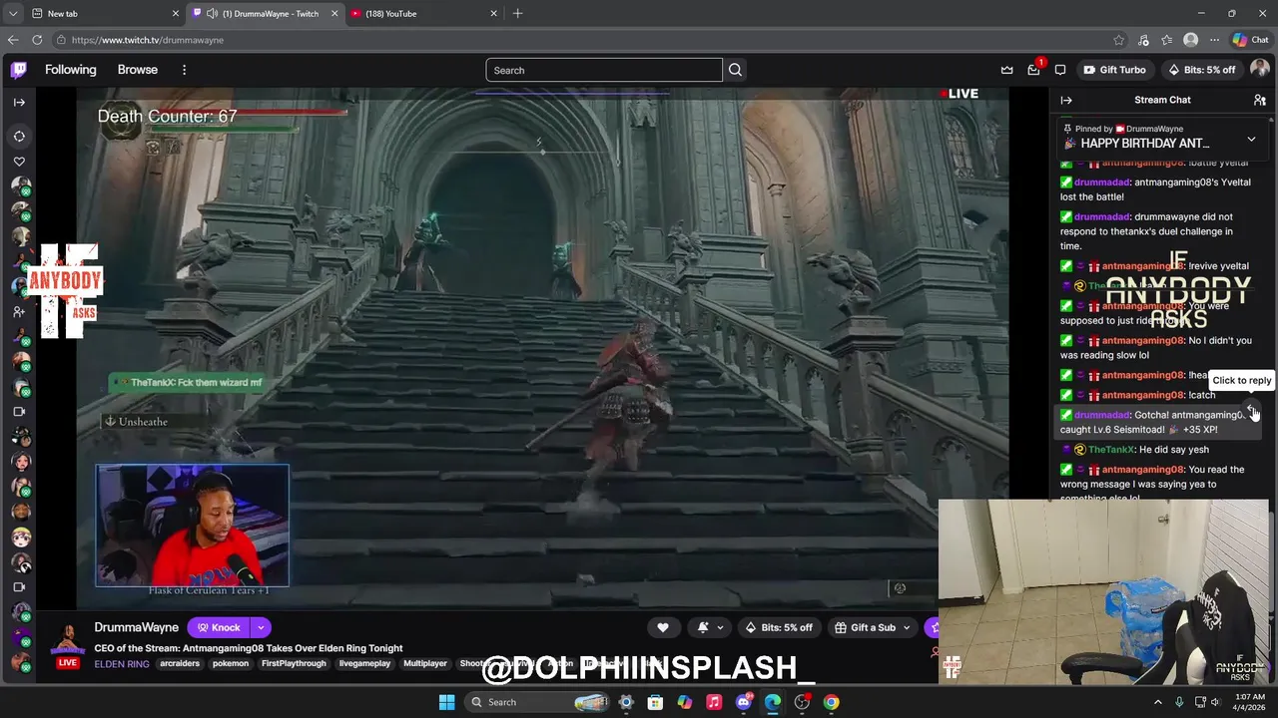Expand the left sidebar arrow
Viewport: 1278px width, 718px height.
pyautogui.click(x=19, y=102)
